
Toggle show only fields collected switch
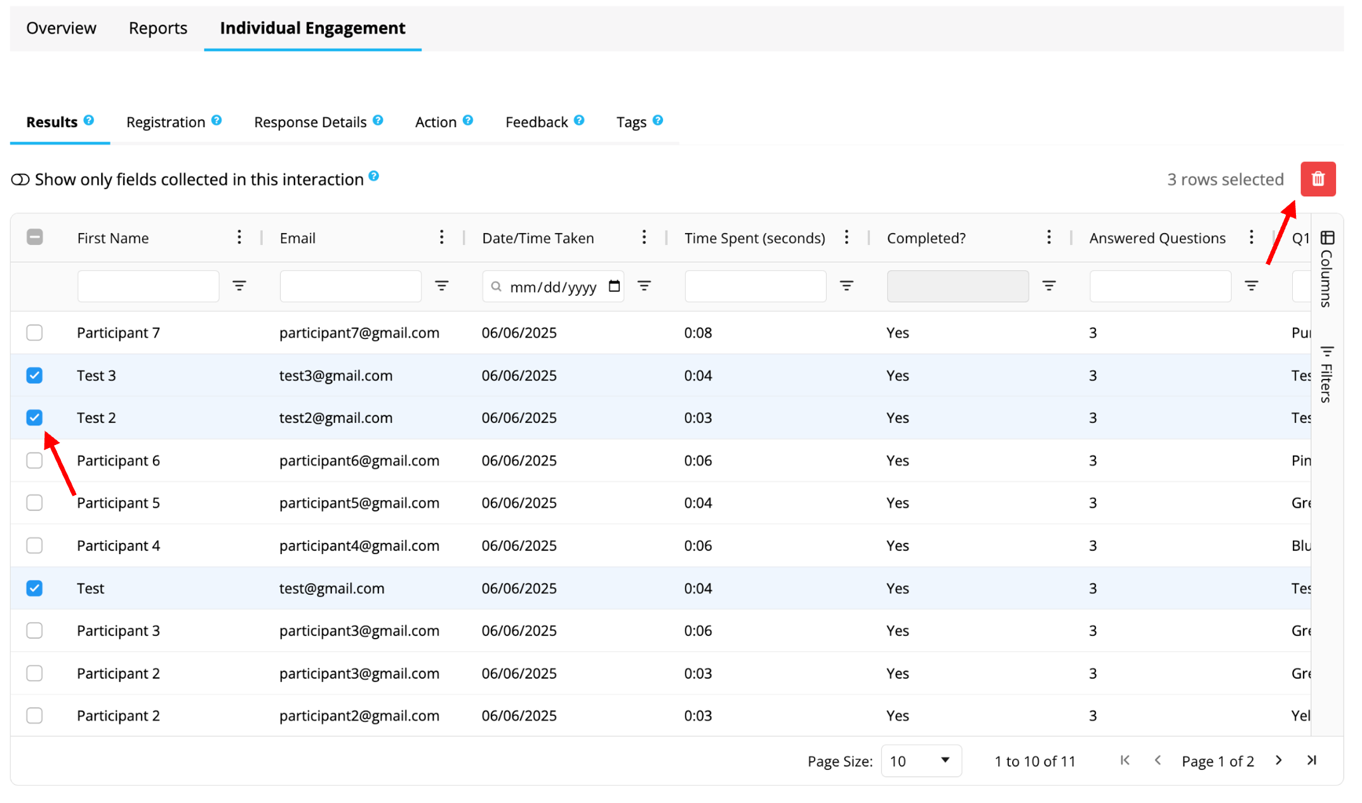20,180
